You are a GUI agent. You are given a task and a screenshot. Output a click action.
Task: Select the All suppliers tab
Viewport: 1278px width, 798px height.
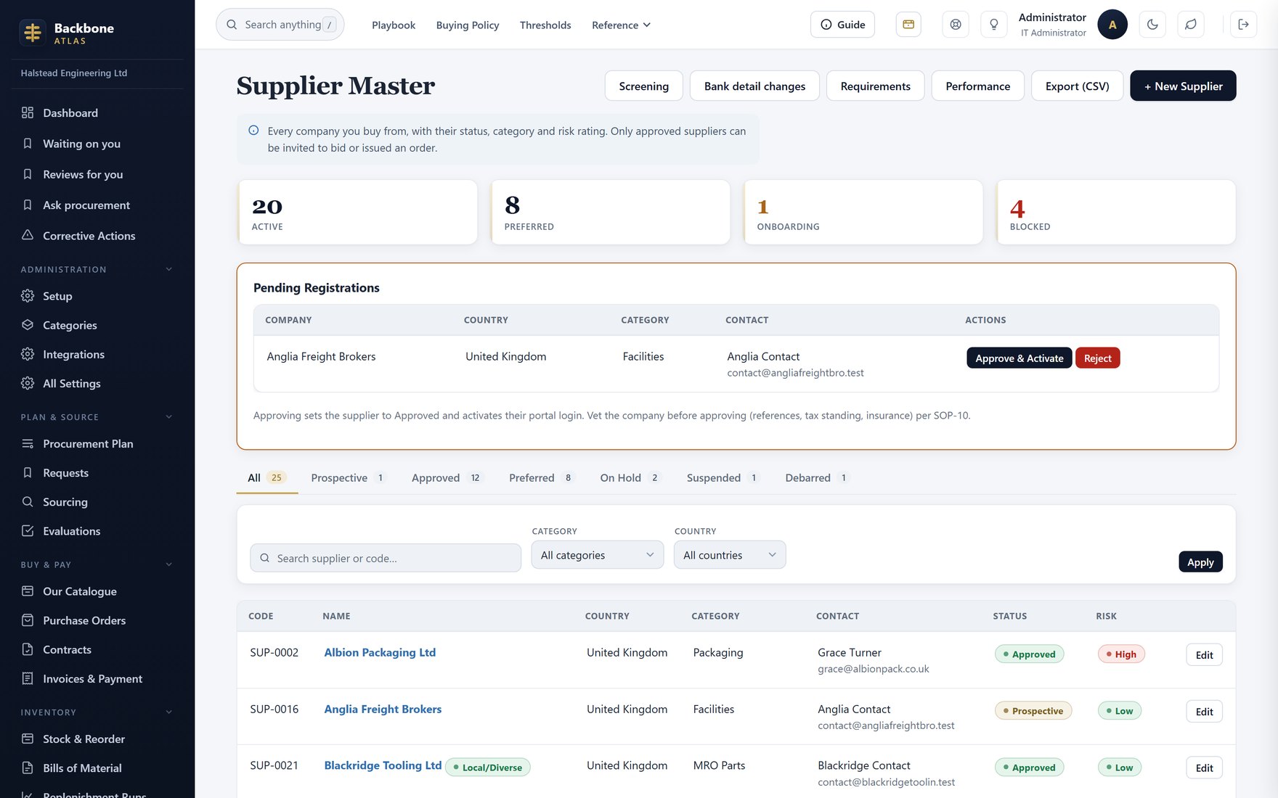click(266, 477)
